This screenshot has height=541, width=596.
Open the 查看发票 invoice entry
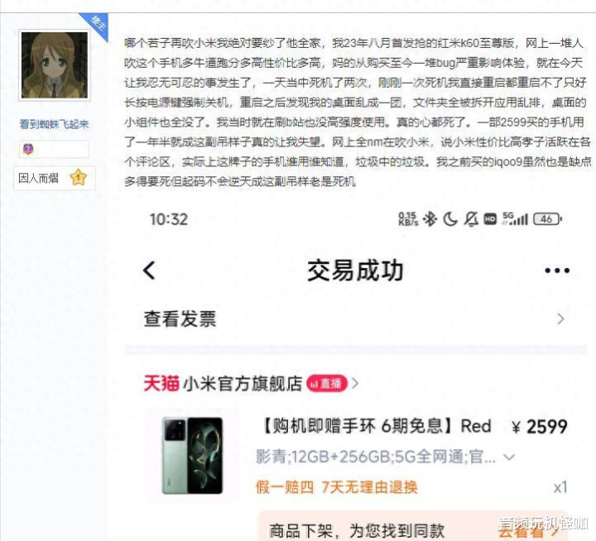click(355, 318)
